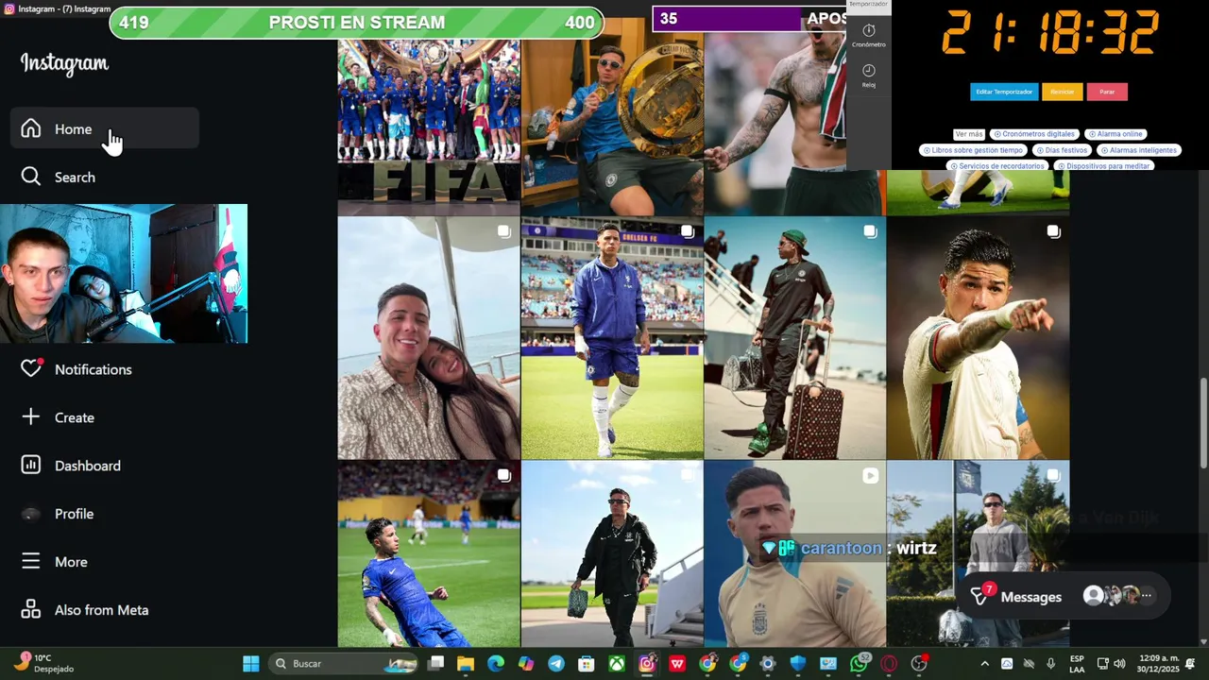Click the Messages paper-plane icon with badge
The image size is (1209, 680).
pyautogui.click(x=980, y=595)
